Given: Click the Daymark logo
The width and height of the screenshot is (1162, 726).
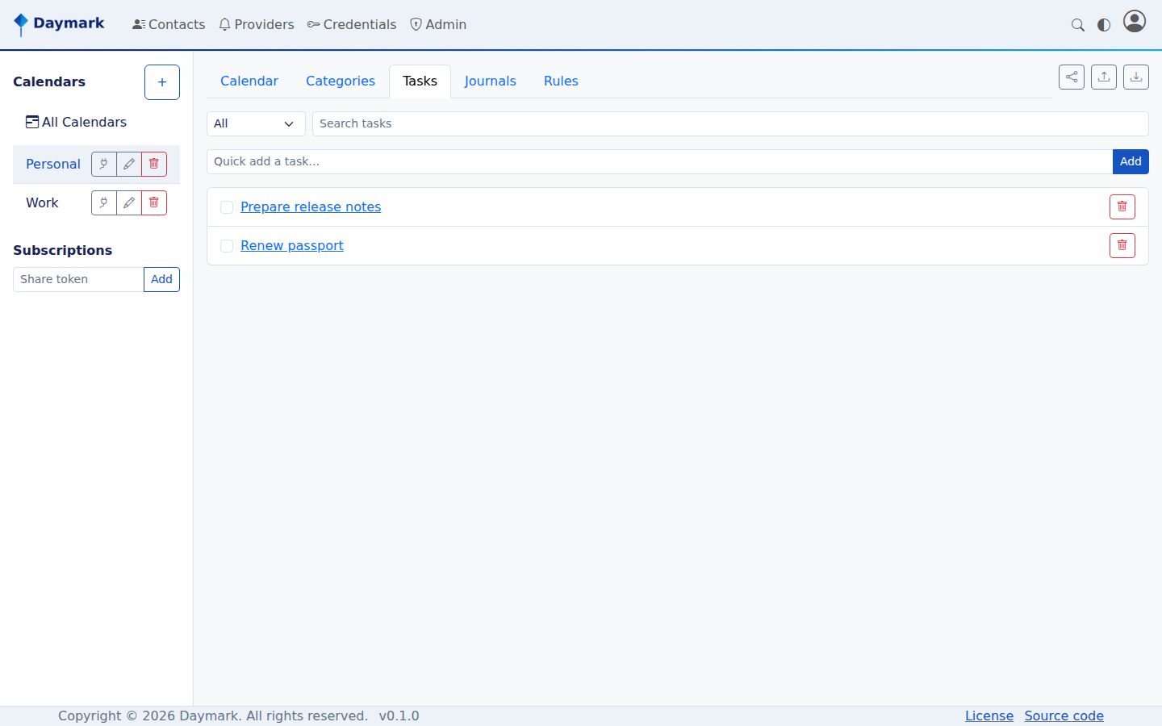Looking at the screenshot, I should pyautogui.click(x=59, y=24).
